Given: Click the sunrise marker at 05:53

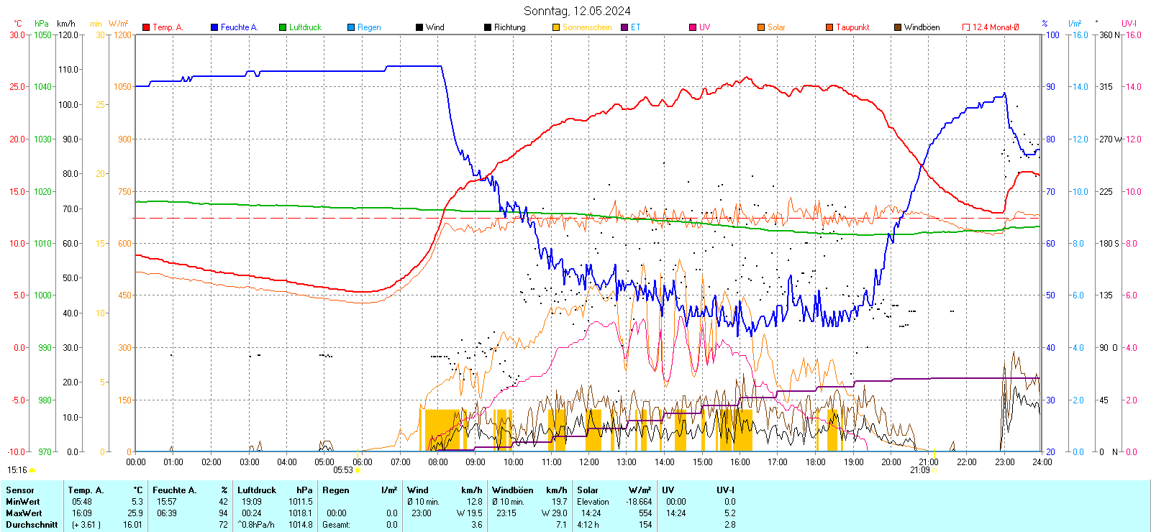Looking at the screenshot, I should 358,470.
